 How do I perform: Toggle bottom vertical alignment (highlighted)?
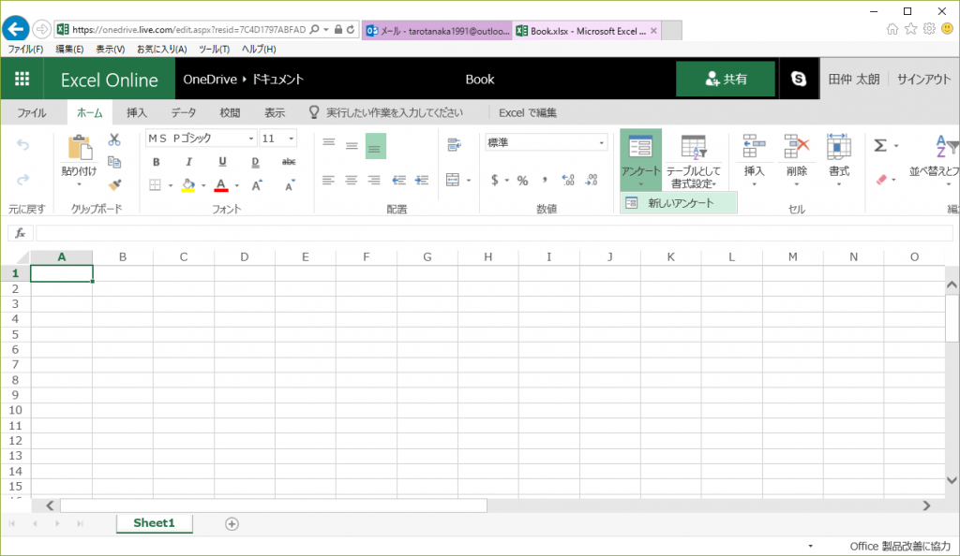pos(376,146)
